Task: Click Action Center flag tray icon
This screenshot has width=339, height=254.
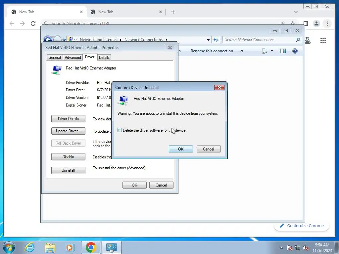Action: click(290, 248)
